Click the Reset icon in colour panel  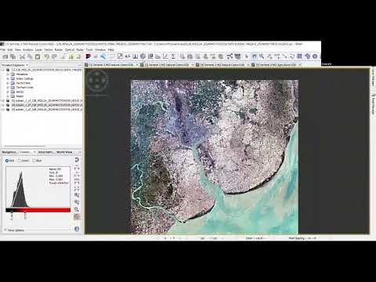pos(77,160)
